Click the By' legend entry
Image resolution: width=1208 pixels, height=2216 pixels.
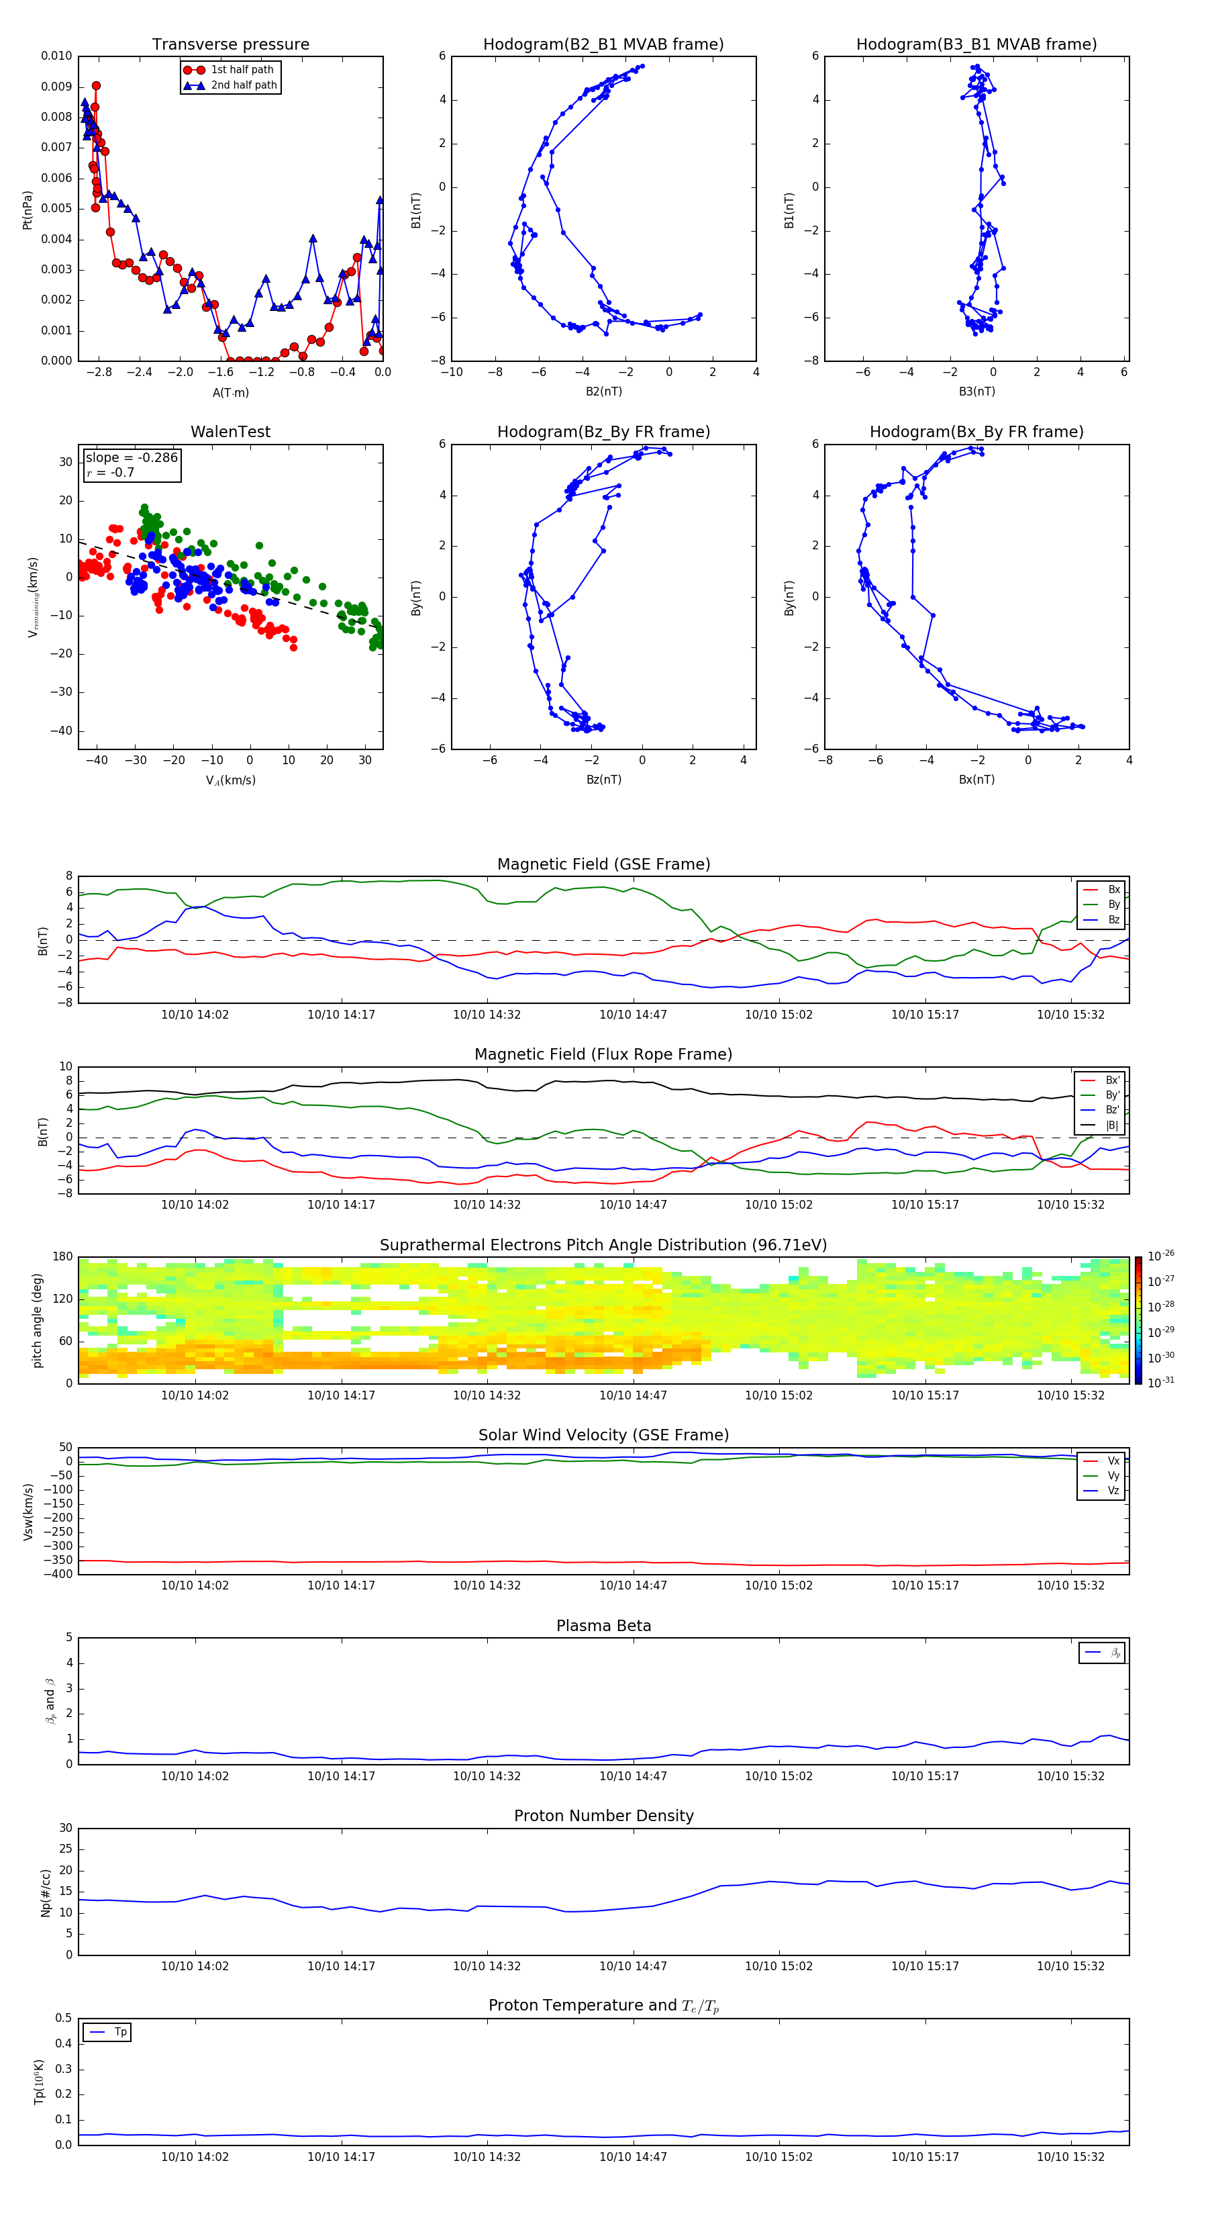pos(1100,1095)
